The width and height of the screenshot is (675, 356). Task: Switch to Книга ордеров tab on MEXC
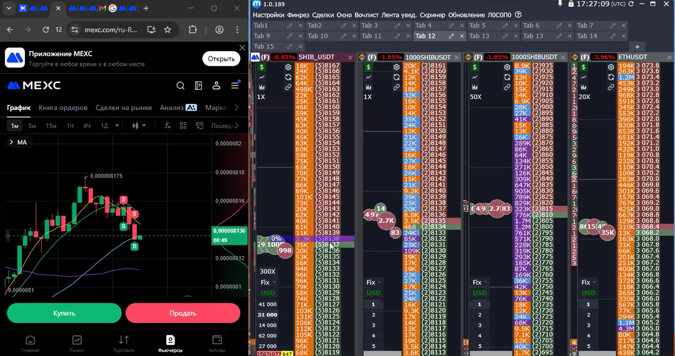click(x=63, y=107)
